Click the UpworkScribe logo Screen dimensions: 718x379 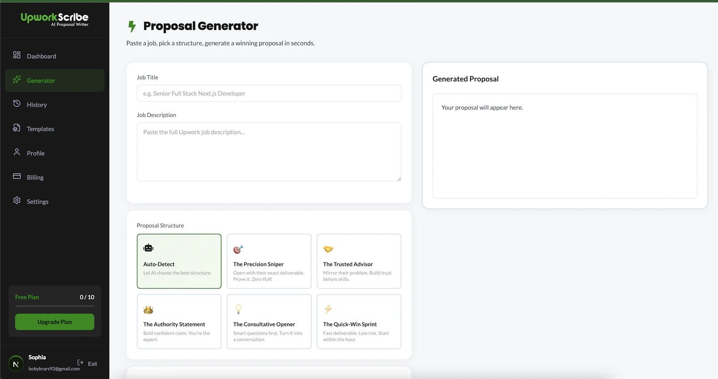[54, 19]
